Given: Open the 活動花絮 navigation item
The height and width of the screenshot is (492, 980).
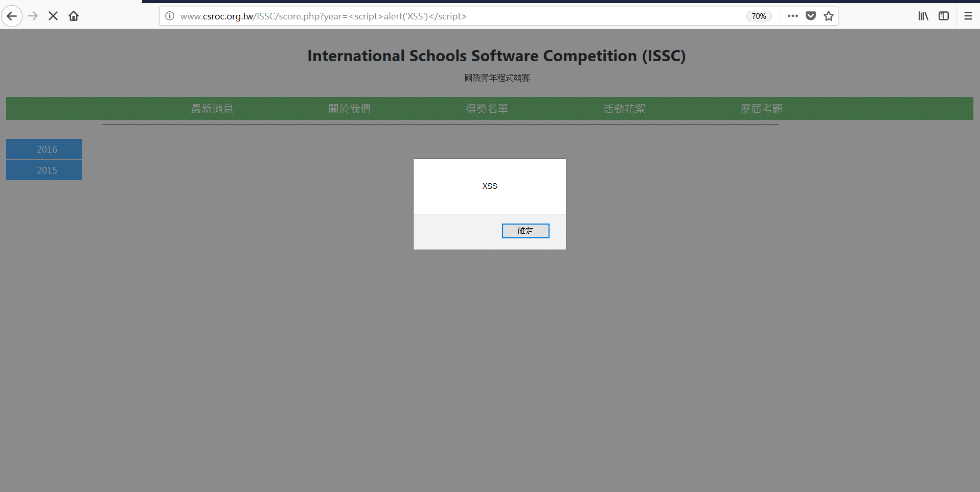Looking at the screenshot, I should click(625, 109).
